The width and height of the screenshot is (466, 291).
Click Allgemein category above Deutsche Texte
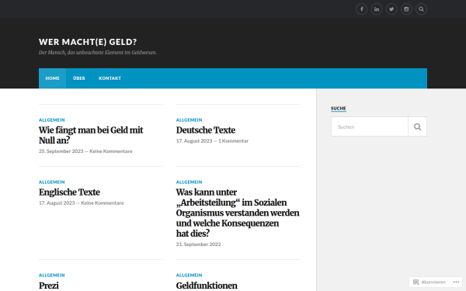(x=189, y=120)
